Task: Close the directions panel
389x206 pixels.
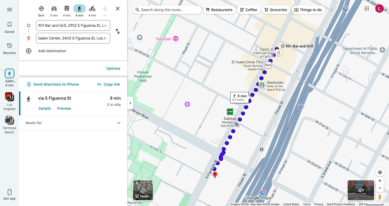Action: 118,8
